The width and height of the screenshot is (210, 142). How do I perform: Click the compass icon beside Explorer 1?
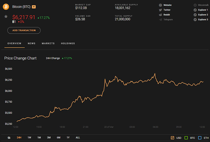click(x=195, y=10)
